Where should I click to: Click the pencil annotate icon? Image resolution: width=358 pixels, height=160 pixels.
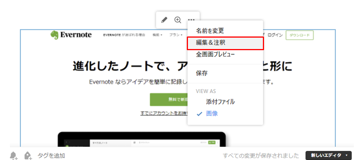point(164,20)
